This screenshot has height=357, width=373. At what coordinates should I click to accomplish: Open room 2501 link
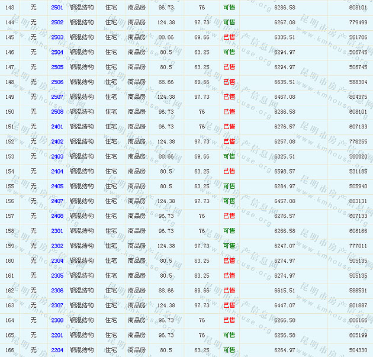pos(57,8)
